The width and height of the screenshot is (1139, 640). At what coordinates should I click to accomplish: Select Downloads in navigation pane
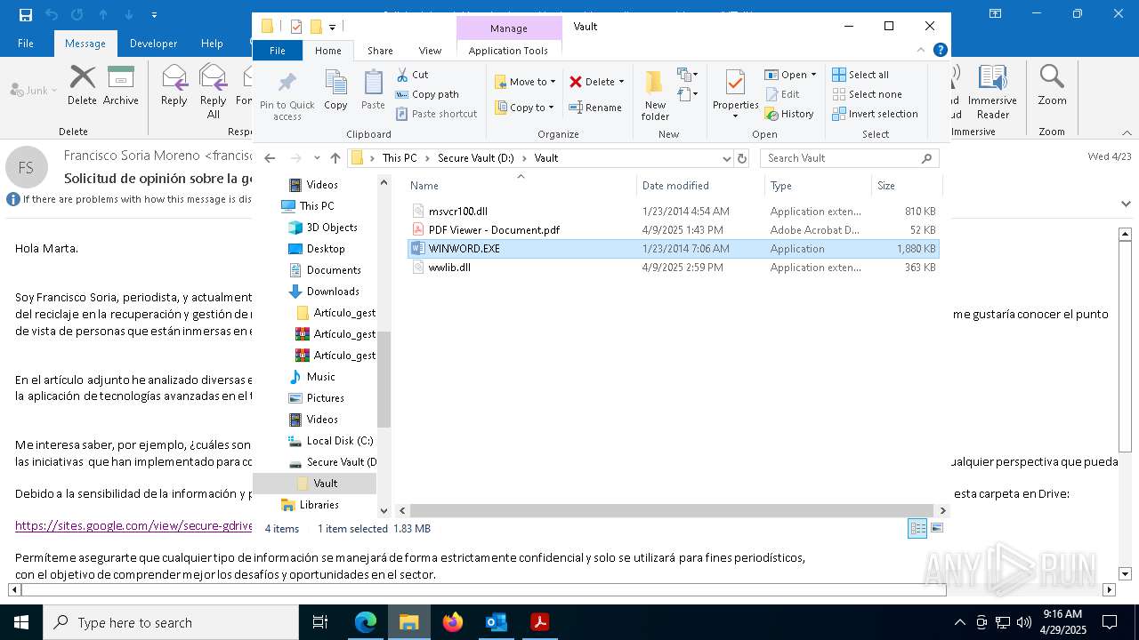point(333,292)
